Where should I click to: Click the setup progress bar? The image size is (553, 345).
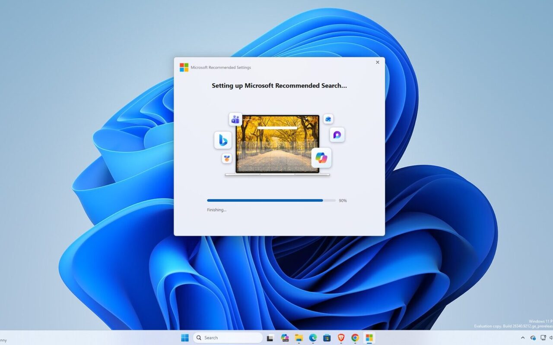tap(271, 201)
